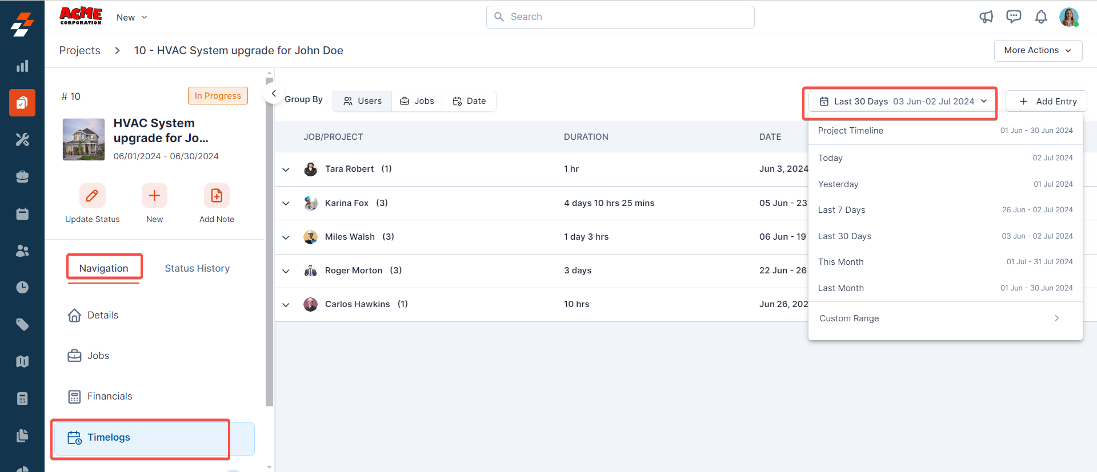
Task: Collapse the left project panel arrow
Action: (x=274, y=94)
